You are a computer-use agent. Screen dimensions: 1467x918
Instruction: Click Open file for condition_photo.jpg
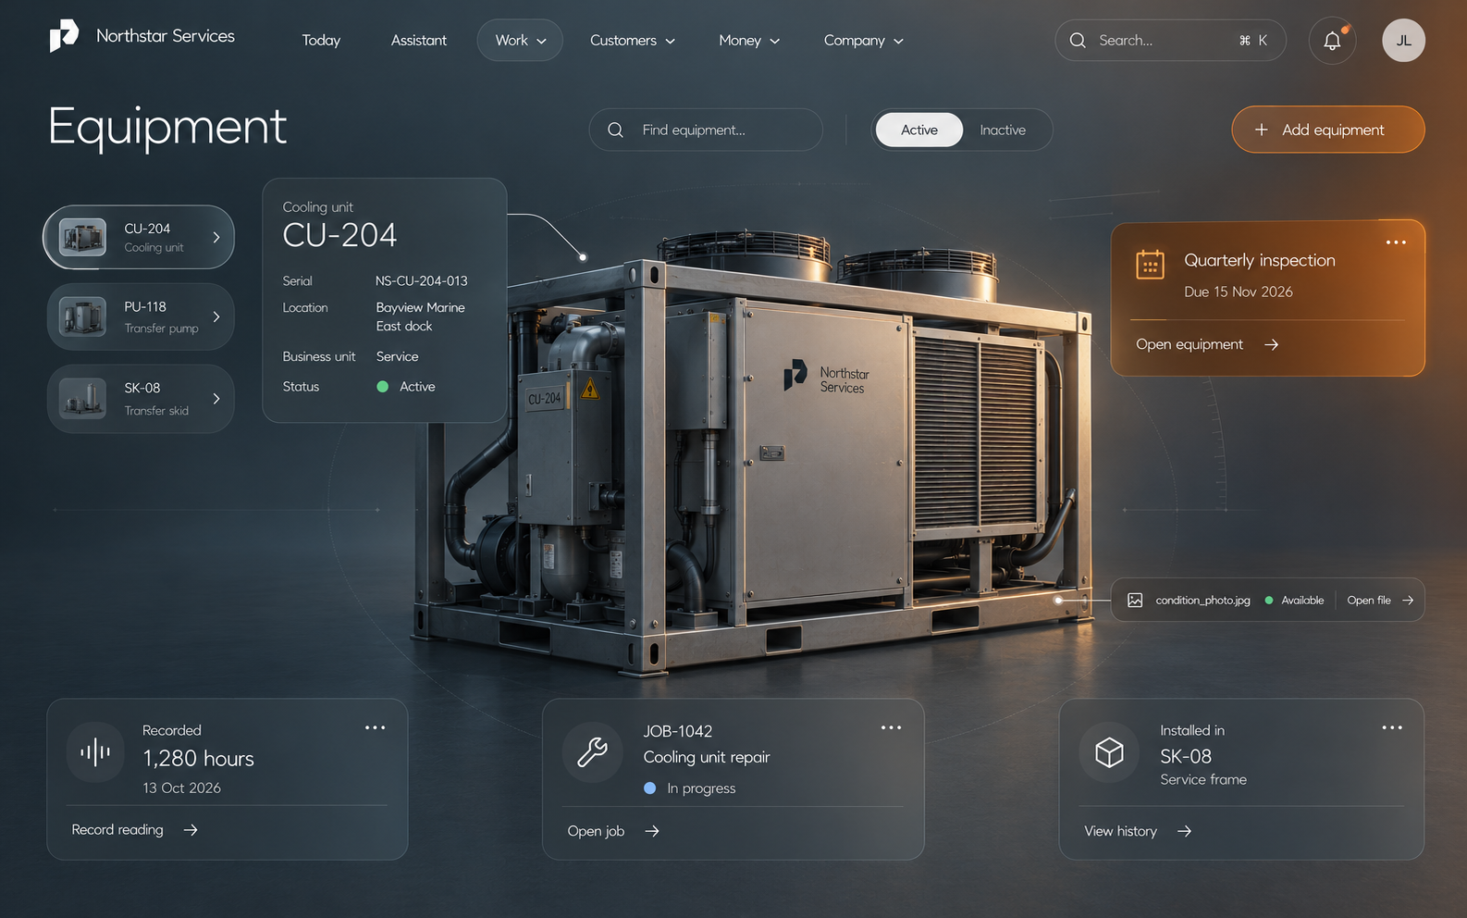[1380, 601]
